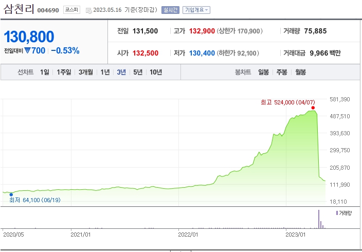This screenshot has height=252, width=362.
Task: Switch chart range to 1주일
Action: (x=64, y=72)
